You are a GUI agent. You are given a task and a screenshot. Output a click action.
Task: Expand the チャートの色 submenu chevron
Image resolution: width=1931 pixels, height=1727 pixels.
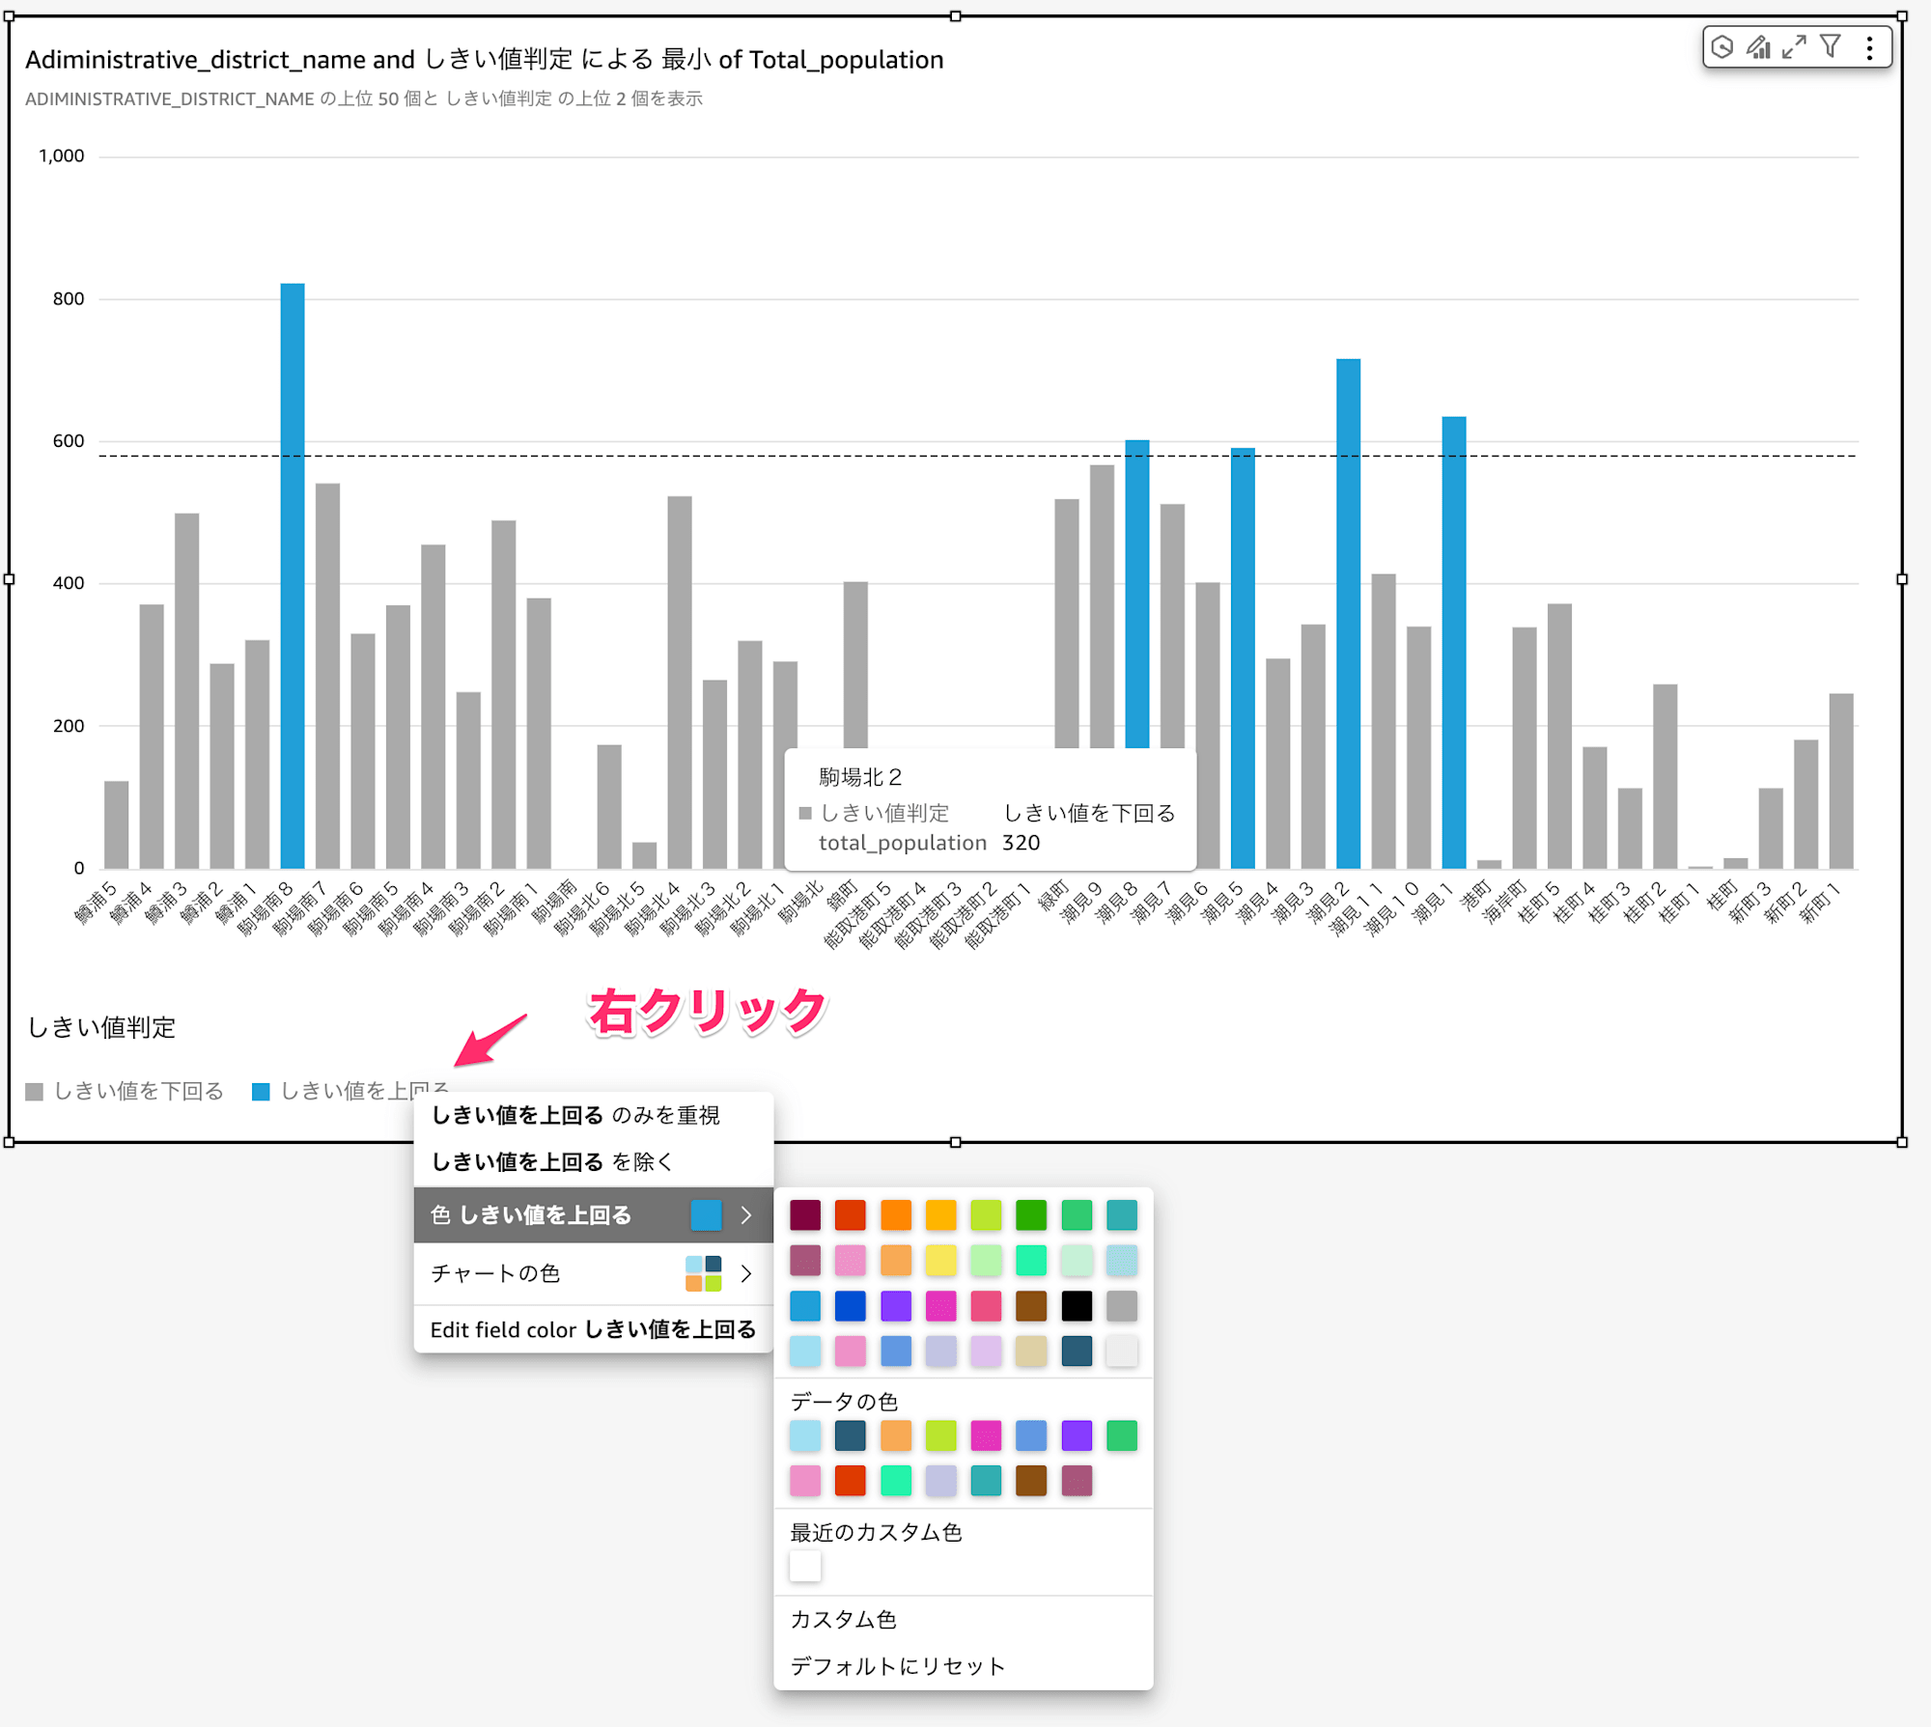tap(746, 1273)
